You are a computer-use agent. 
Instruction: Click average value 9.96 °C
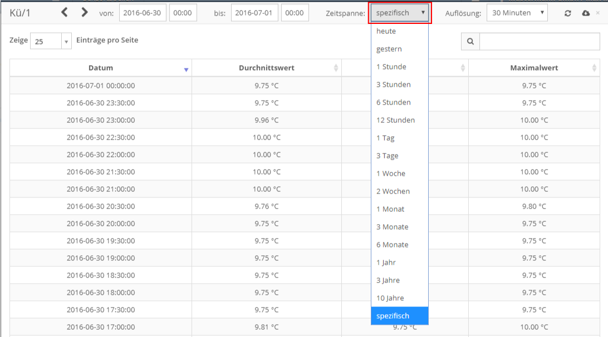point(267,120)
